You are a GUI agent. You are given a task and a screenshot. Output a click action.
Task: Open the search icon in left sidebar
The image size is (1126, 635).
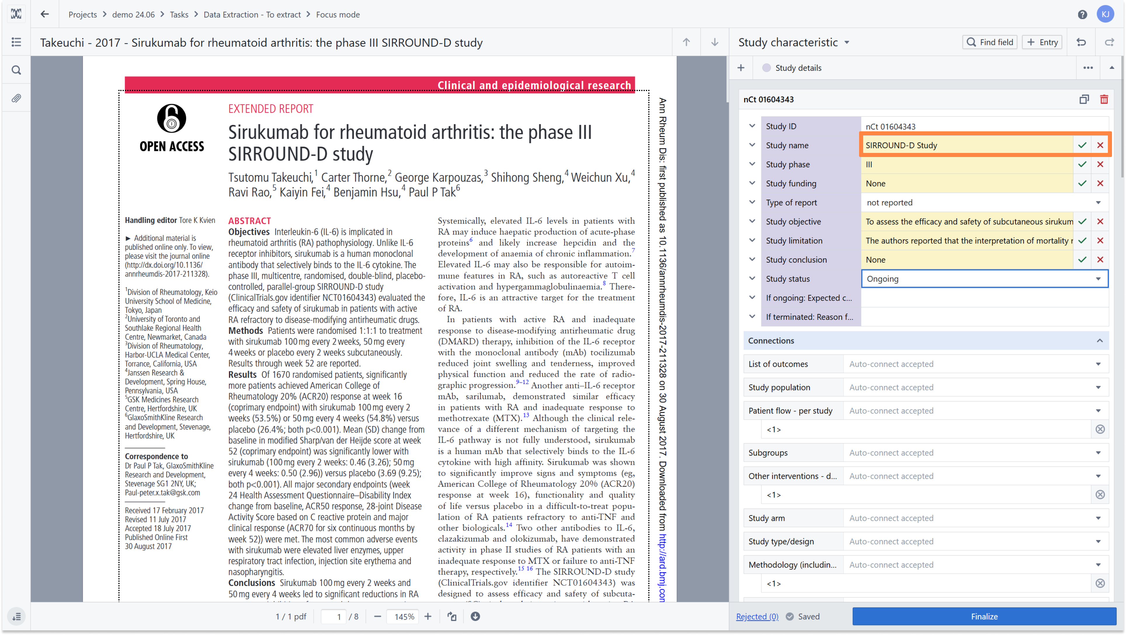[x=16, y=70]
